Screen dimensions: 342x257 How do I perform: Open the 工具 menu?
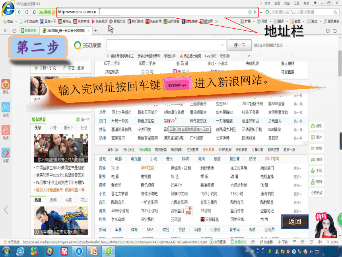pyautogui.click(x=296, y=3)
